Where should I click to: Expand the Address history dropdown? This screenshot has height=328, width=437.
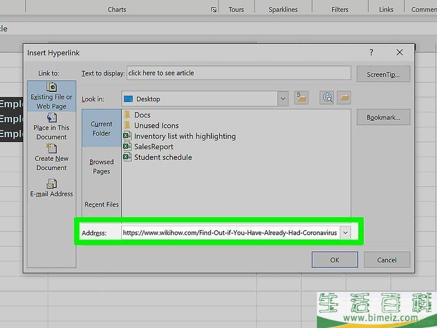point(345,232)
